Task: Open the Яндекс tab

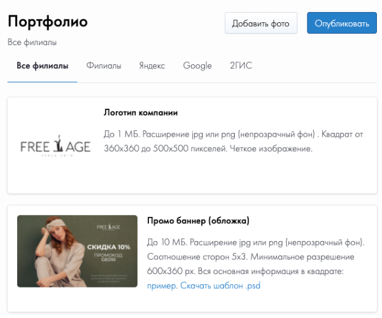Action: click(152, 66)
